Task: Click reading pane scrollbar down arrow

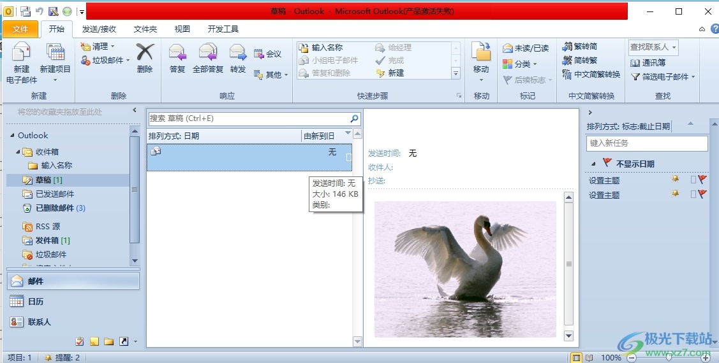Action: coord(568,336)
